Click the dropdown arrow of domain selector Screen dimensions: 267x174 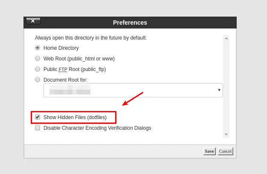(219, 90)
